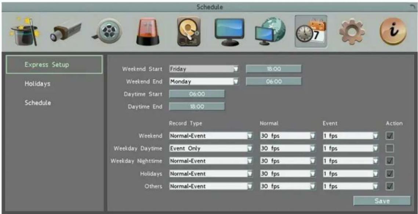Viewport: 418px width, 214px height.
Task: Click the 'Record Type' column header
Action: click(x=186, y=123)
